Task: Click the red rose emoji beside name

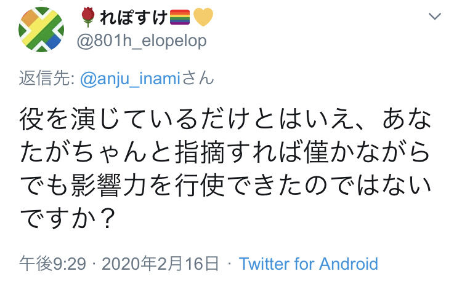Action: click(x=88, y=17)
